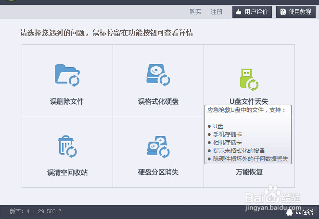Image resolution: width=319 pixels, height=219 pixels.
Task: Click the QQ penguin icon in footer
Action: (289, 212)
